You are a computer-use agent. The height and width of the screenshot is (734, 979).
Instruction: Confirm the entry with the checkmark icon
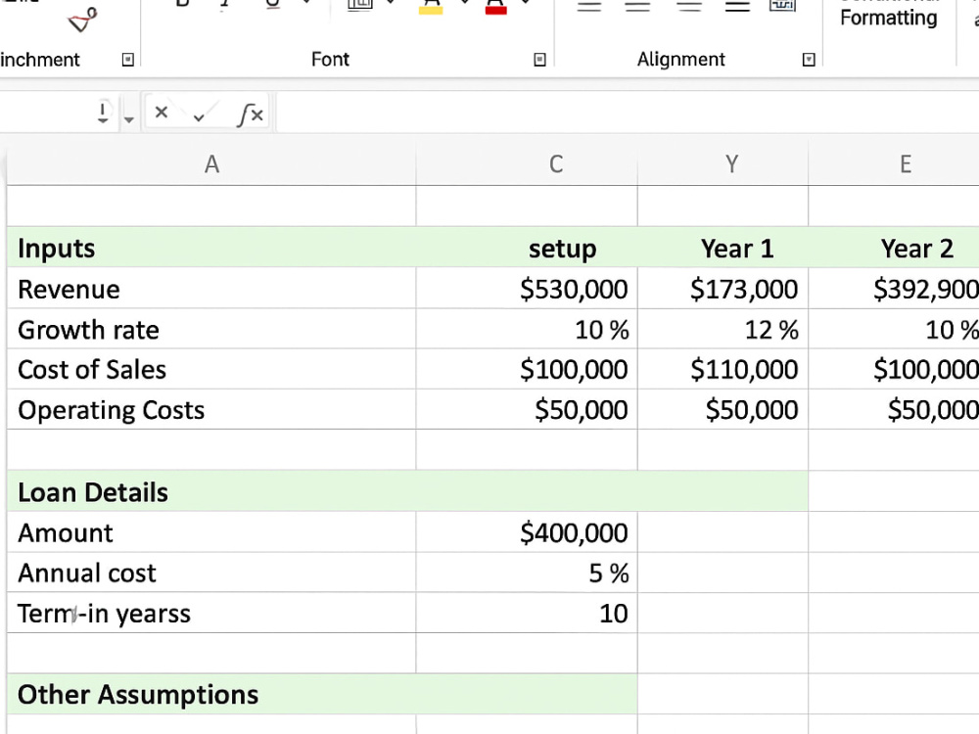(199, 115)
